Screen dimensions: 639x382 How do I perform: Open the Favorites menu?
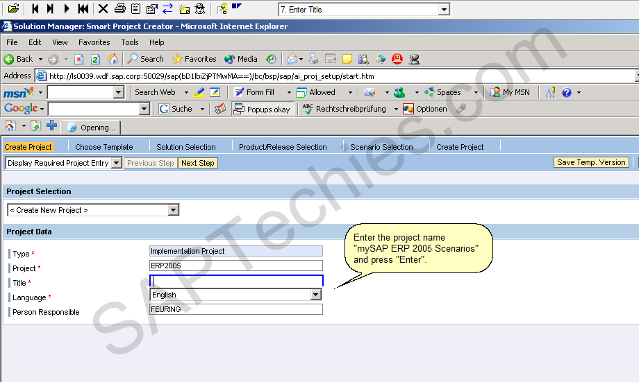pos(94,42)
